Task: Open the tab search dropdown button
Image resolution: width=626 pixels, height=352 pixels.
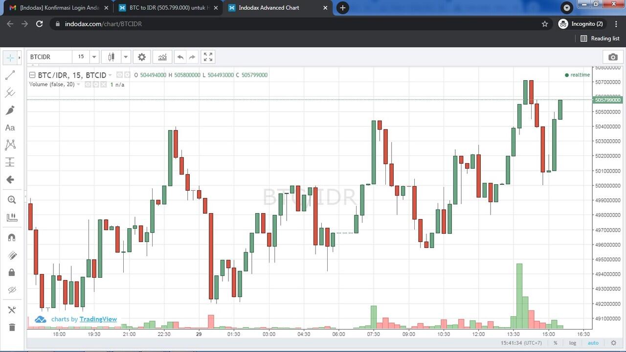Action: 567,8
